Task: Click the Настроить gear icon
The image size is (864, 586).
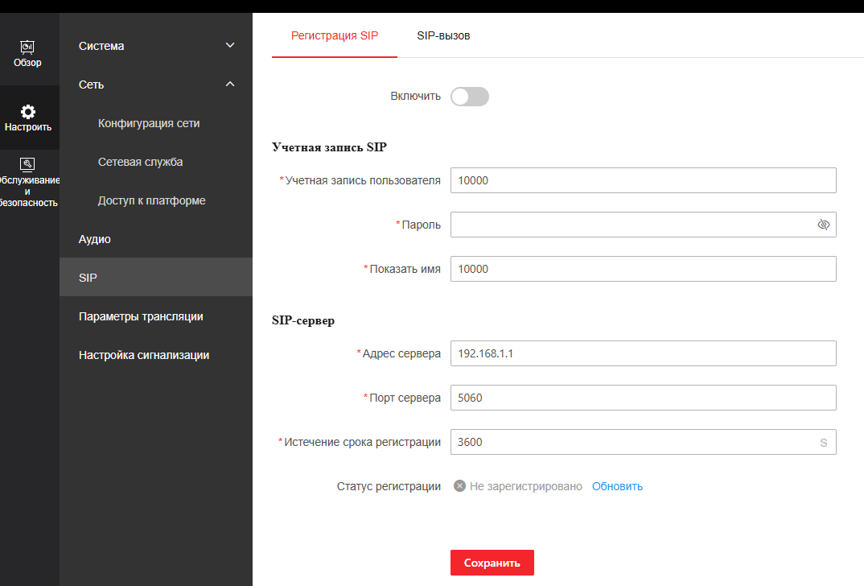Action: [x=27, y=112]
